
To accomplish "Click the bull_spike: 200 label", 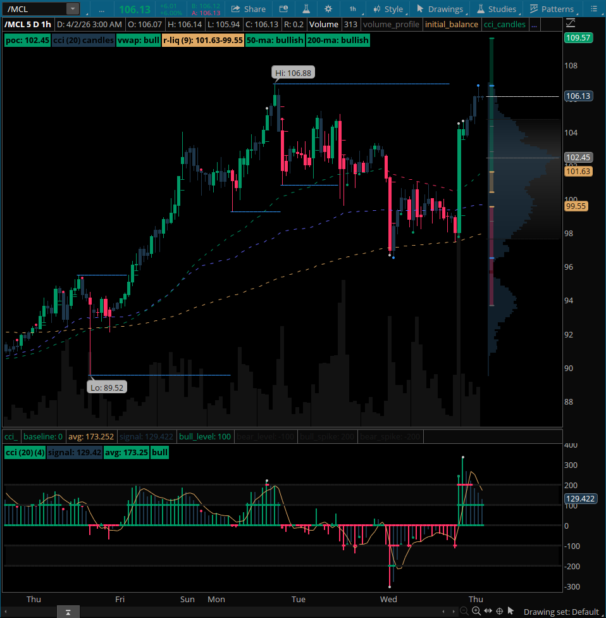I will coord(327,437).
